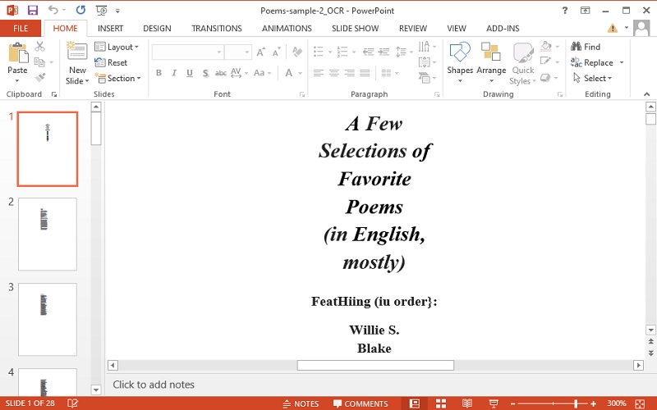Open the PowerPoint Help question mark
Image resolution: width=657 pixels, height=410 pixels.
point(565,11)
